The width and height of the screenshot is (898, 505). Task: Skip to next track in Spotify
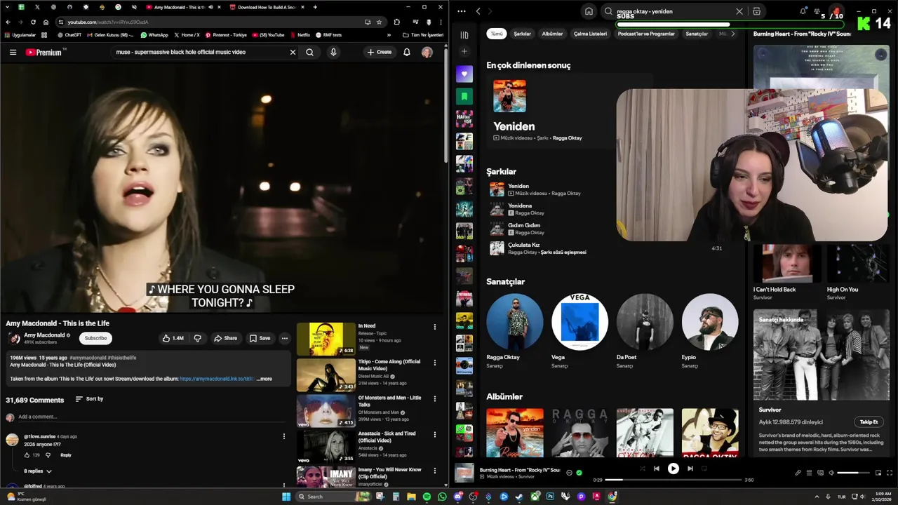pos(690,469)
